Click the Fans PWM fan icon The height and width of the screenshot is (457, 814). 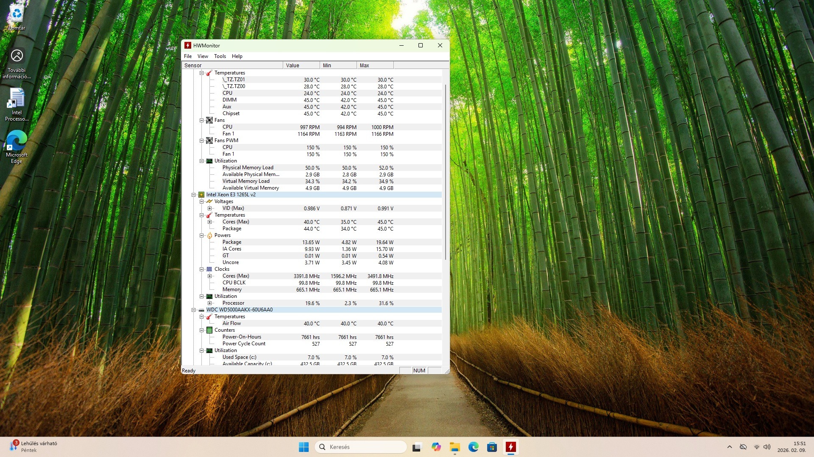(209, 140)
